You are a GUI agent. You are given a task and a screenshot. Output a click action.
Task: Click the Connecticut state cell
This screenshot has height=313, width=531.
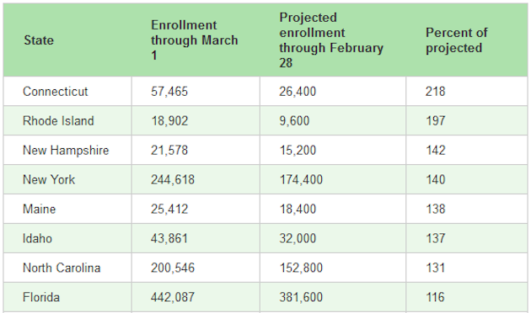point(55,92)
